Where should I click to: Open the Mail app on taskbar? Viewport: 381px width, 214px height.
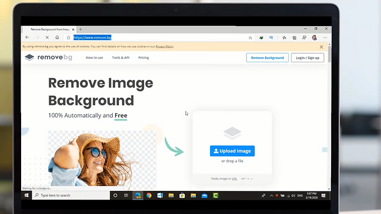click(x=204, y=195)
